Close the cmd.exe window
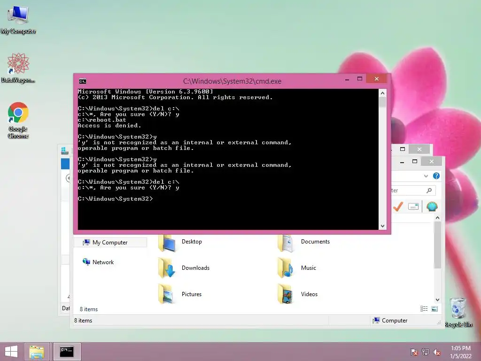This screenshot has height=361, width=481. 377,79
